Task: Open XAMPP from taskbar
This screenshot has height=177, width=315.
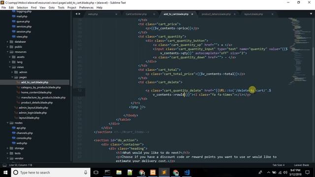Action: pos(153,173)
